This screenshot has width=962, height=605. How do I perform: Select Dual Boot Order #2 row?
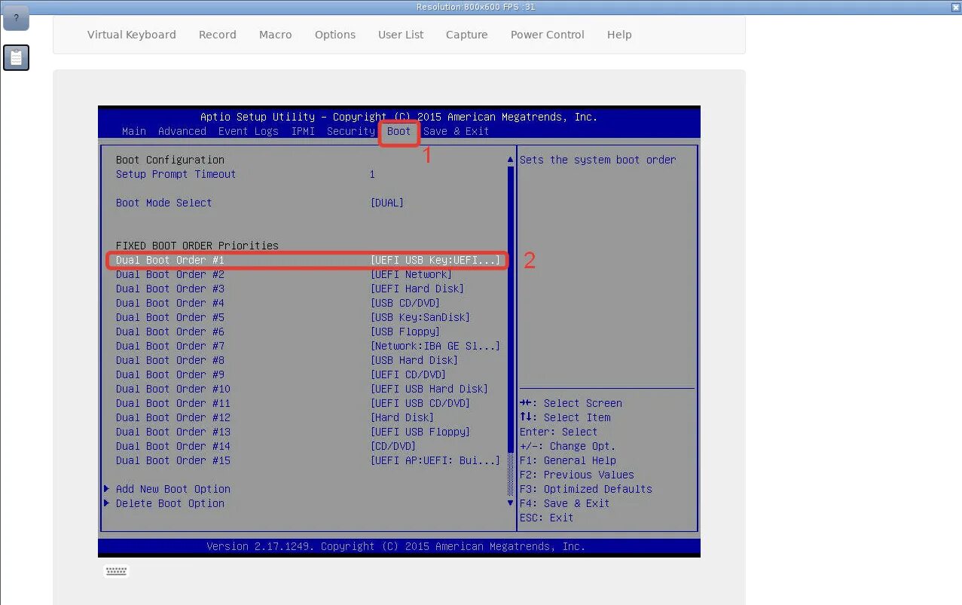tap(307, 274)
